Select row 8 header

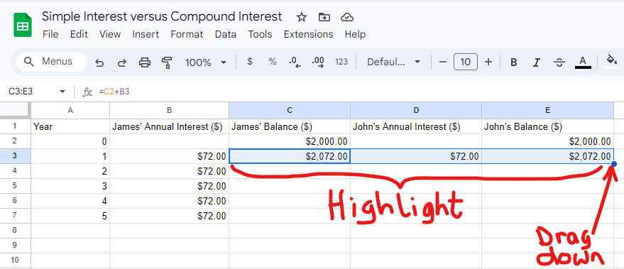(x=15, y=231)
